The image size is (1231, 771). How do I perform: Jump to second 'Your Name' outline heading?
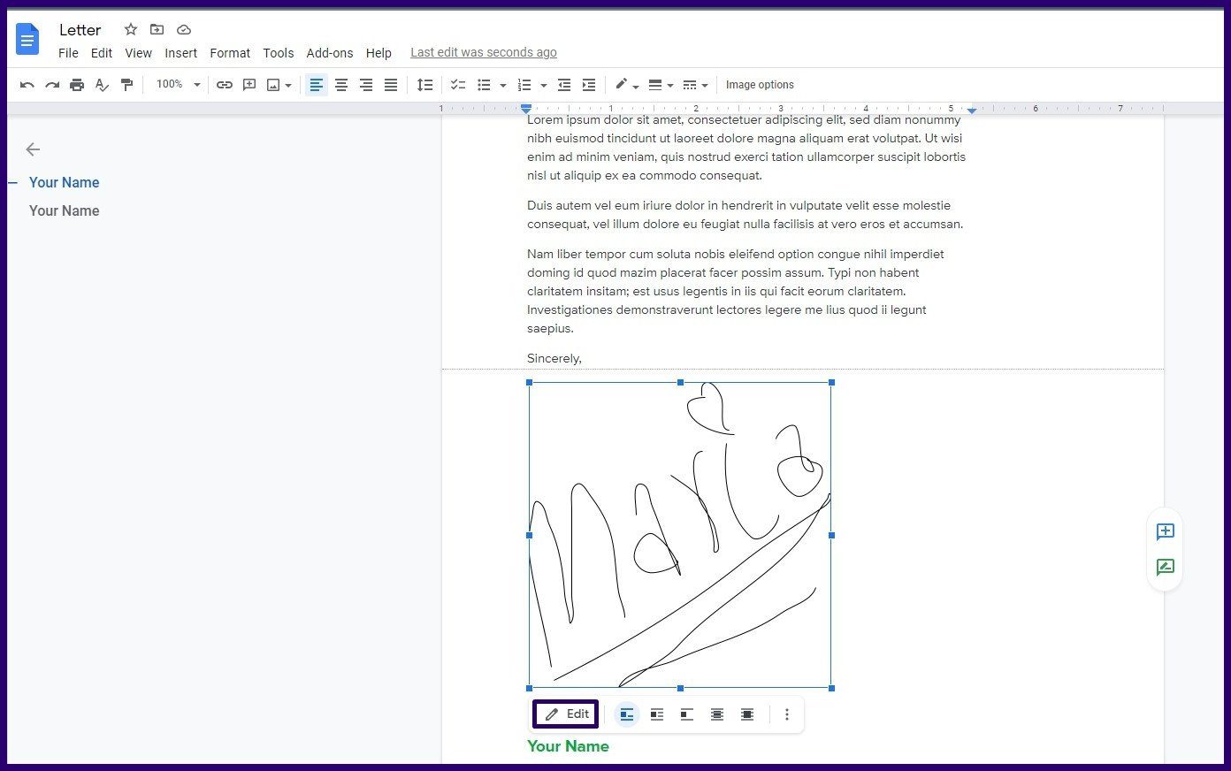tap(65, 210)
